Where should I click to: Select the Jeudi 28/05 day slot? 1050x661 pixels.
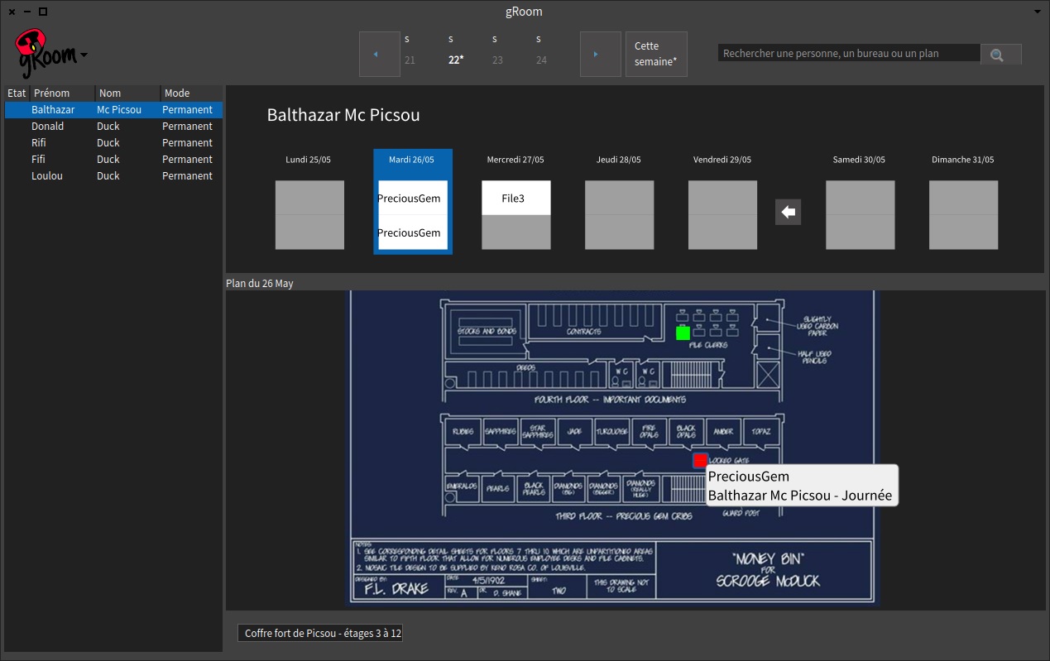619,215
